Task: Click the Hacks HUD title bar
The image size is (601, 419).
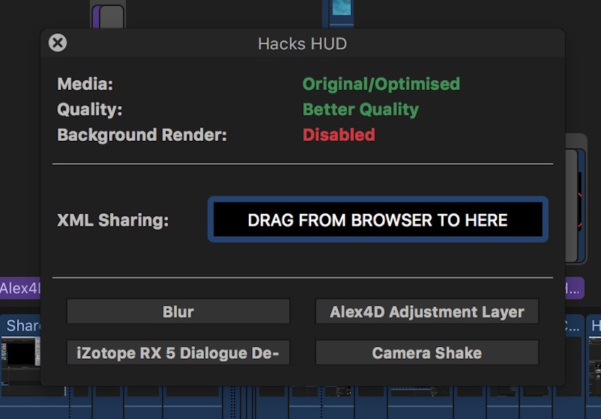Action: tap(302, 44)
